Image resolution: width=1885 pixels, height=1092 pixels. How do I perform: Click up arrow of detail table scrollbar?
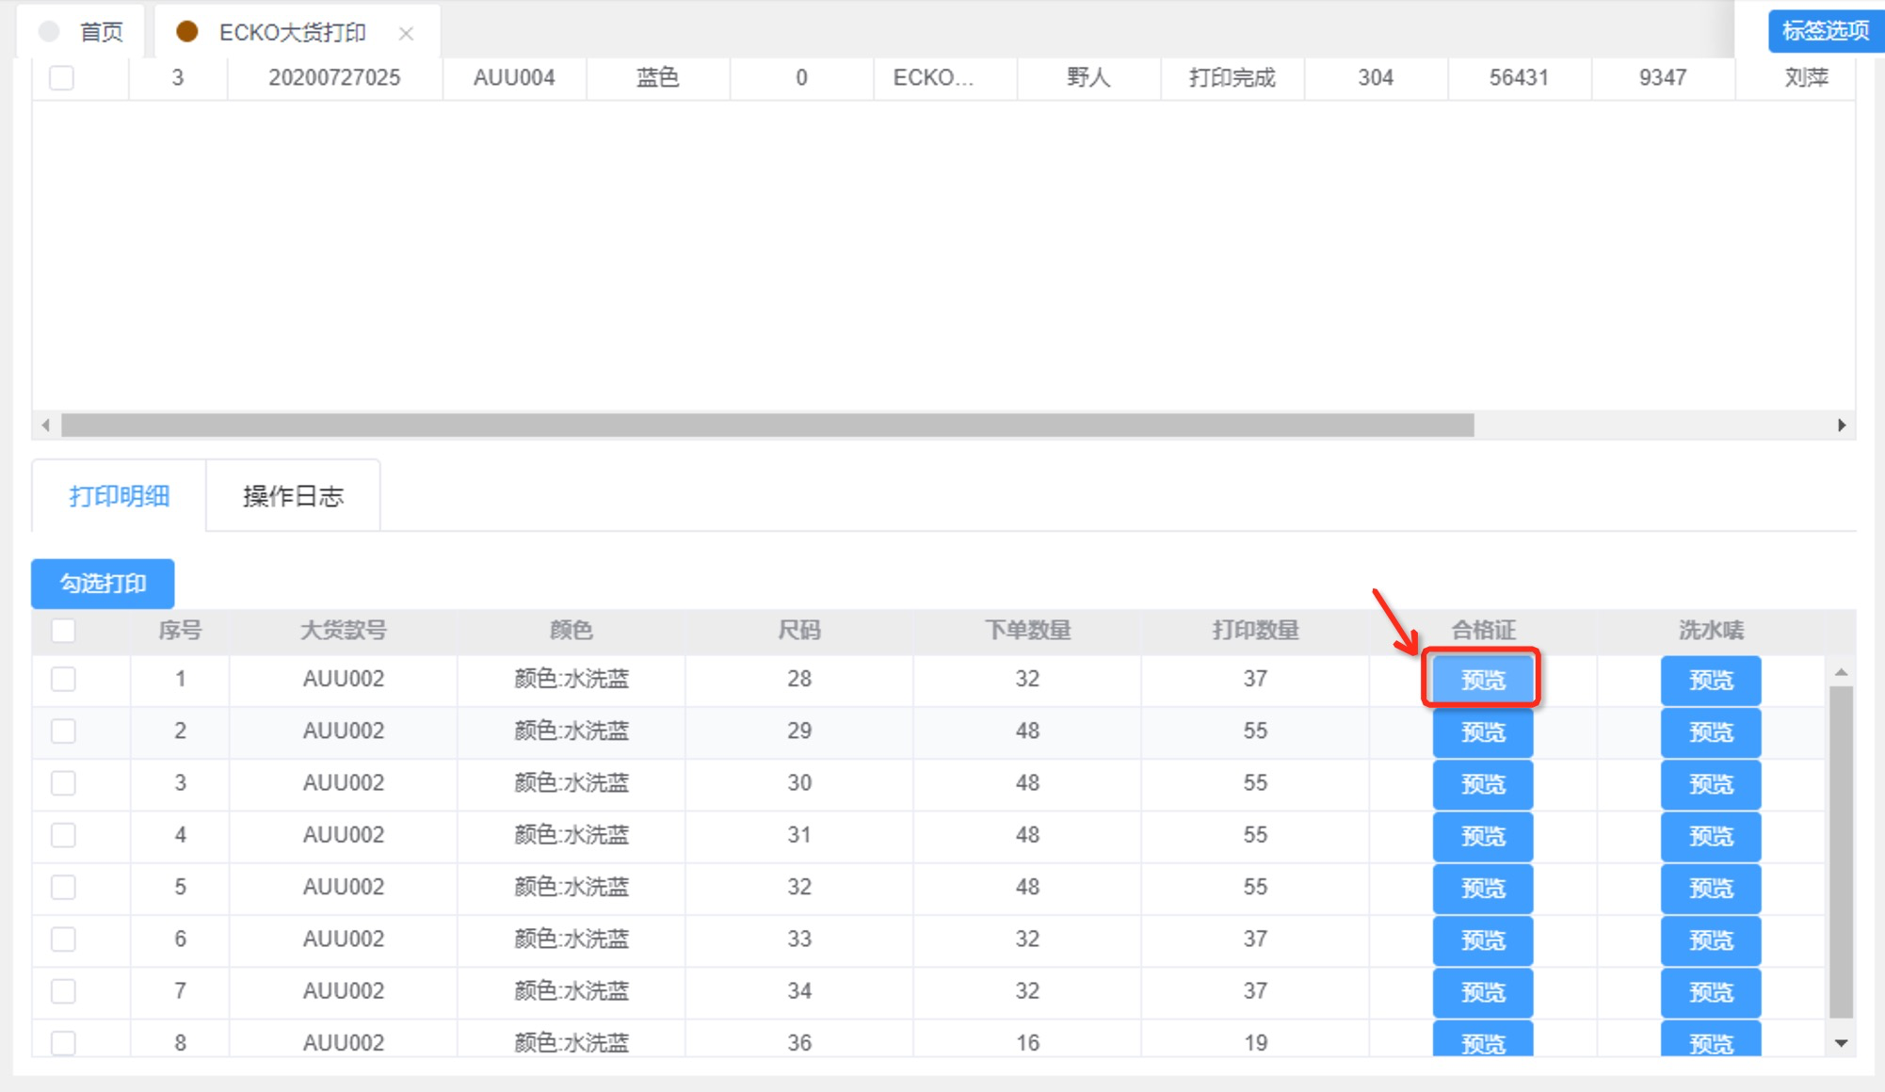point(1841,673)
